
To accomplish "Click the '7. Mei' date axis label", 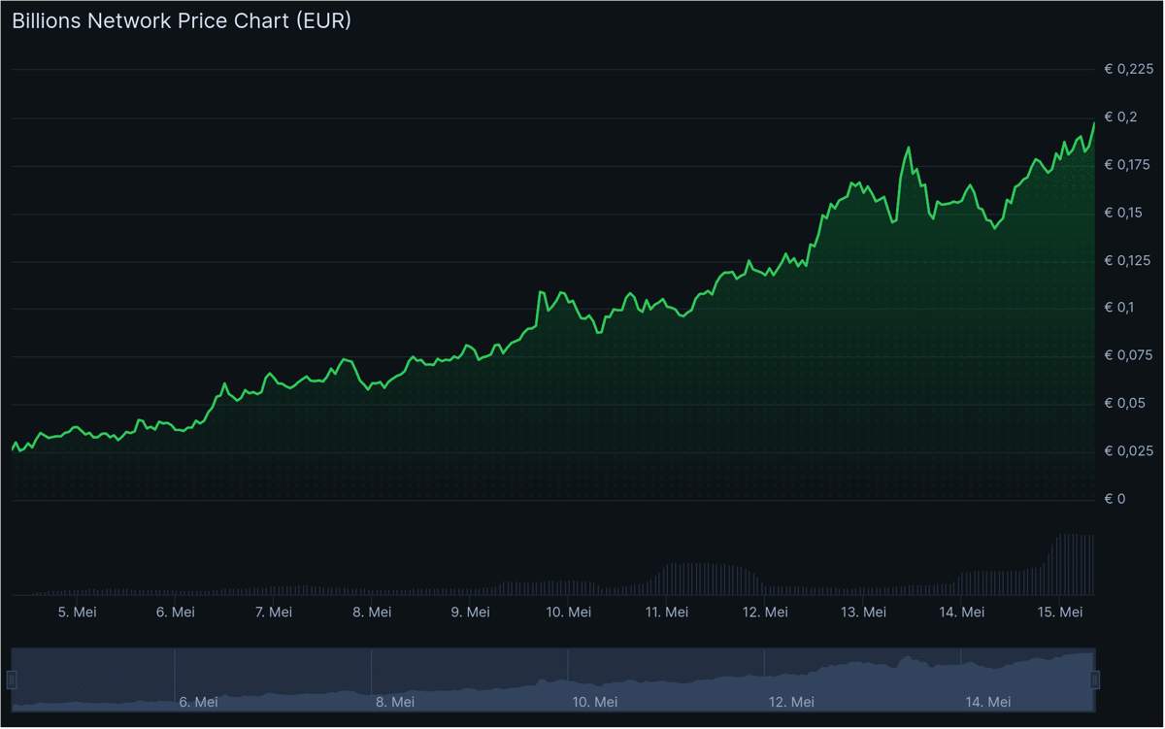I will pyautogui.click(x=273, y=613).
